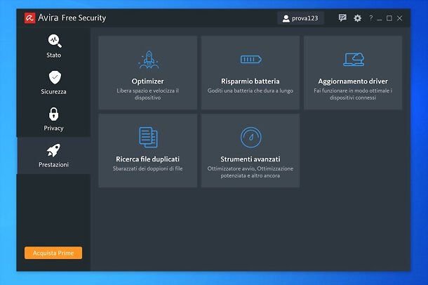This screenshot has height=285, width=428.
Task: Maximize the Avira window
Action: (389, 18)
